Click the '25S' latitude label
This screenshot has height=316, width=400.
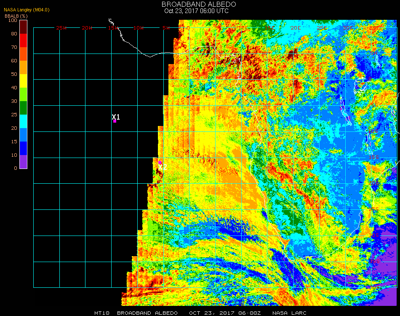point(374,209)
